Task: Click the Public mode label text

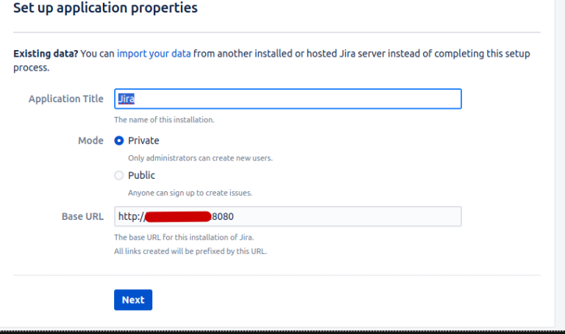Action: coord(141,176)
